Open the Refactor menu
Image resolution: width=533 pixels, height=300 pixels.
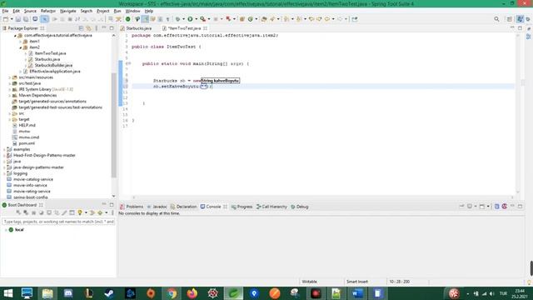[48, 11]
